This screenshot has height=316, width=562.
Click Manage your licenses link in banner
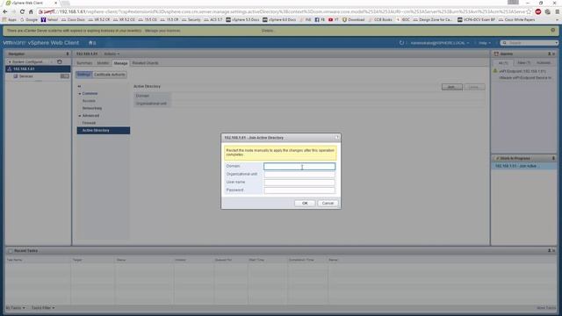[x=162, y=31]
